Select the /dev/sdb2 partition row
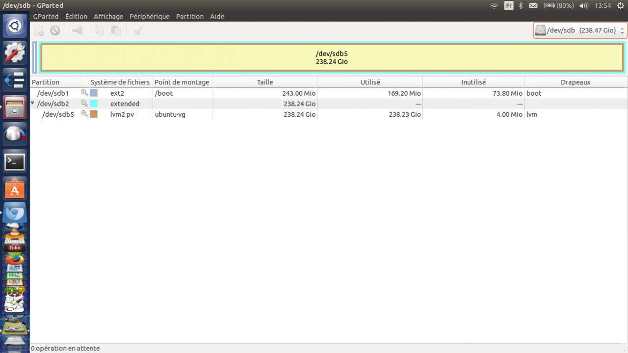The image size is (628, 353). point(329,103)
